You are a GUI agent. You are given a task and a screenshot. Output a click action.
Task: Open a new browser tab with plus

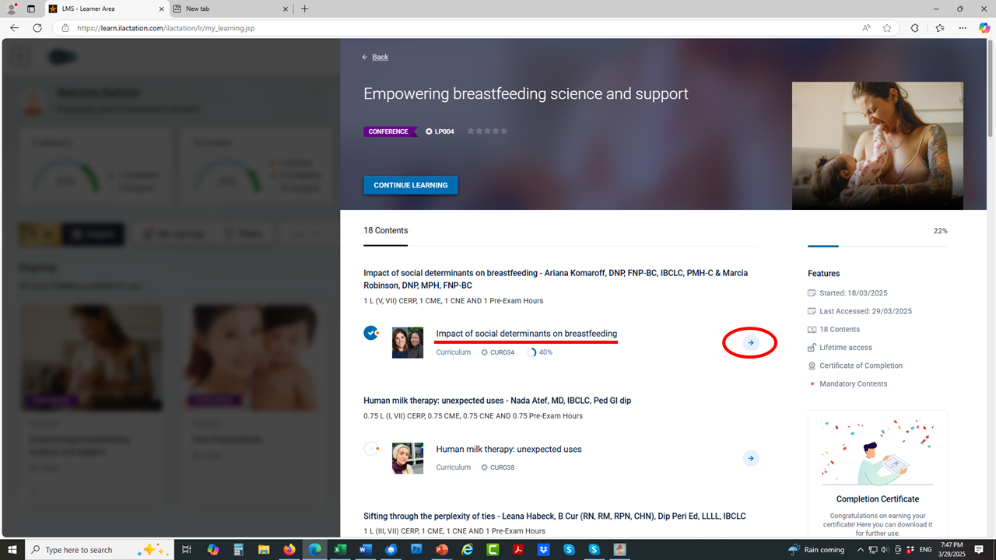[x=304, y=9]
